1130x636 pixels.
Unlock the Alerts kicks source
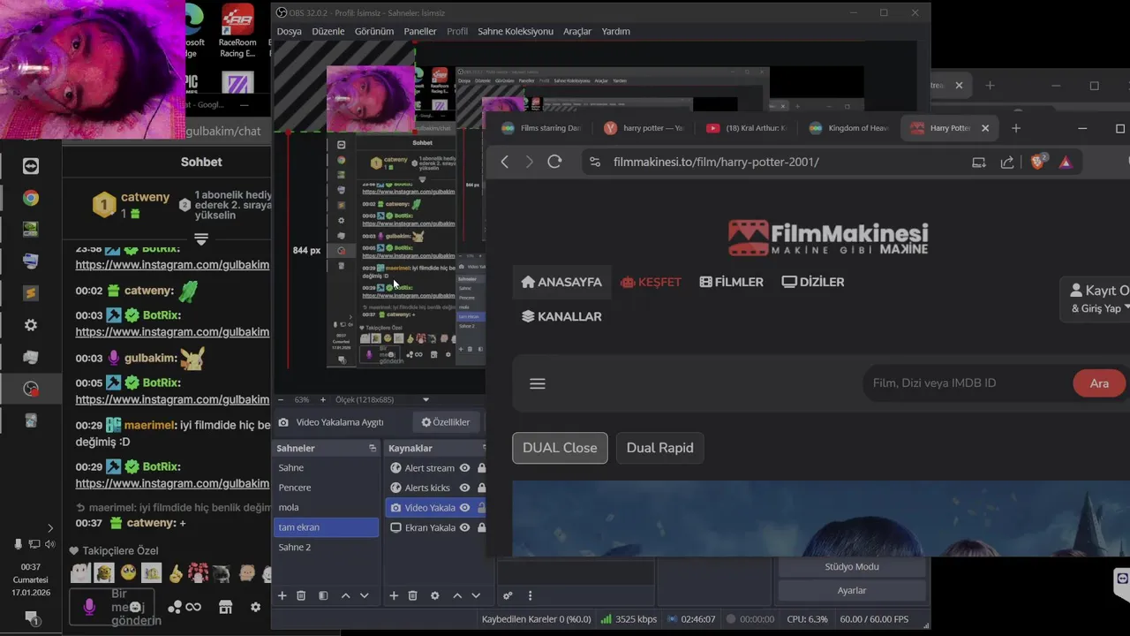click(481, 488)
